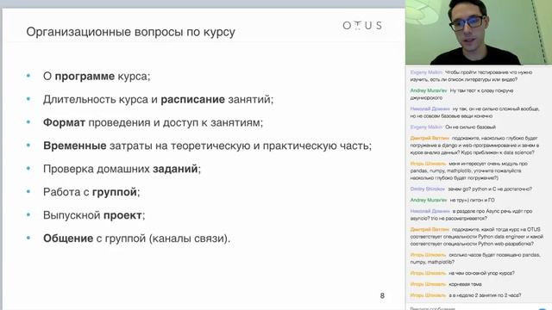Click slide page number 8
This screenshot has height=310, width=552.
[x=382, y=296]
